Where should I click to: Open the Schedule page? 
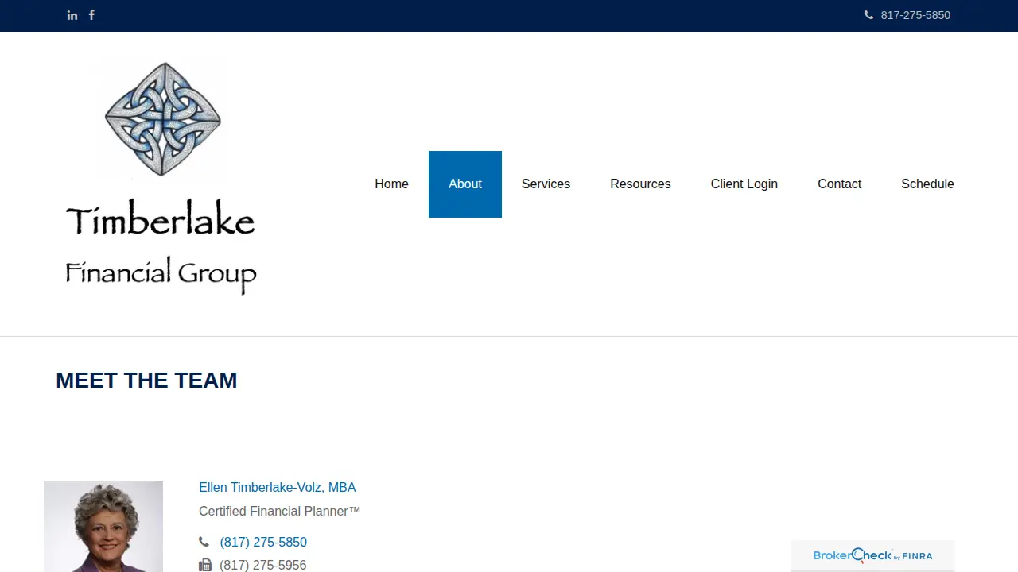[927, 184]
